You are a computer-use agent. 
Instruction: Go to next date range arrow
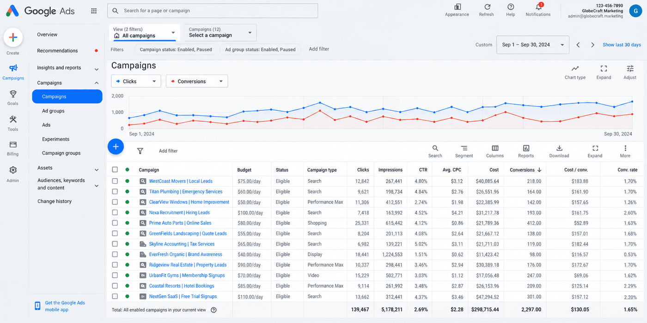[592, 45]
